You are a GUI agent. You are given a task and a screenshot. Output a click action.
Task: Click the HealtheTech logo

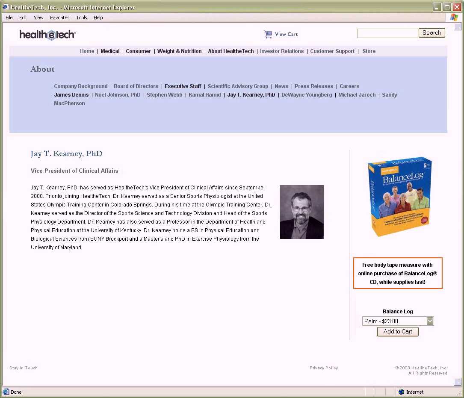click(47, 35)
